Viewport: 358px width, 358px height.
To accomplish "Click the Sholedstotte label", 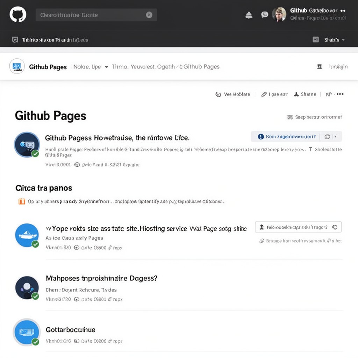I will (328, 149).
